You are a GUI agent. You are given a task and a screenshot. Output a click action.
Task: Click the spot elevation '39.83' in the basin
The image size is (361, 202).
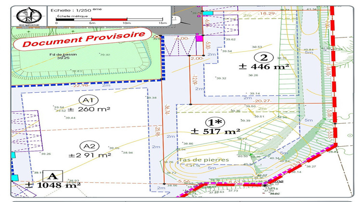(x=77, y=71)
